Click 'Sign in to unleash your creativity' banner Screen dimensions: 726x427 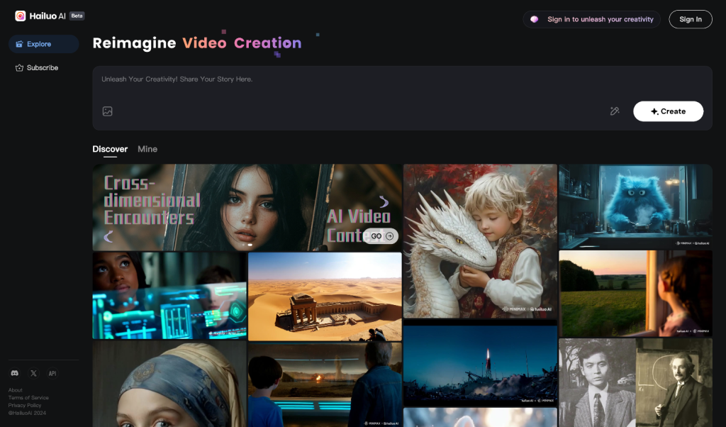coord(592,19)
